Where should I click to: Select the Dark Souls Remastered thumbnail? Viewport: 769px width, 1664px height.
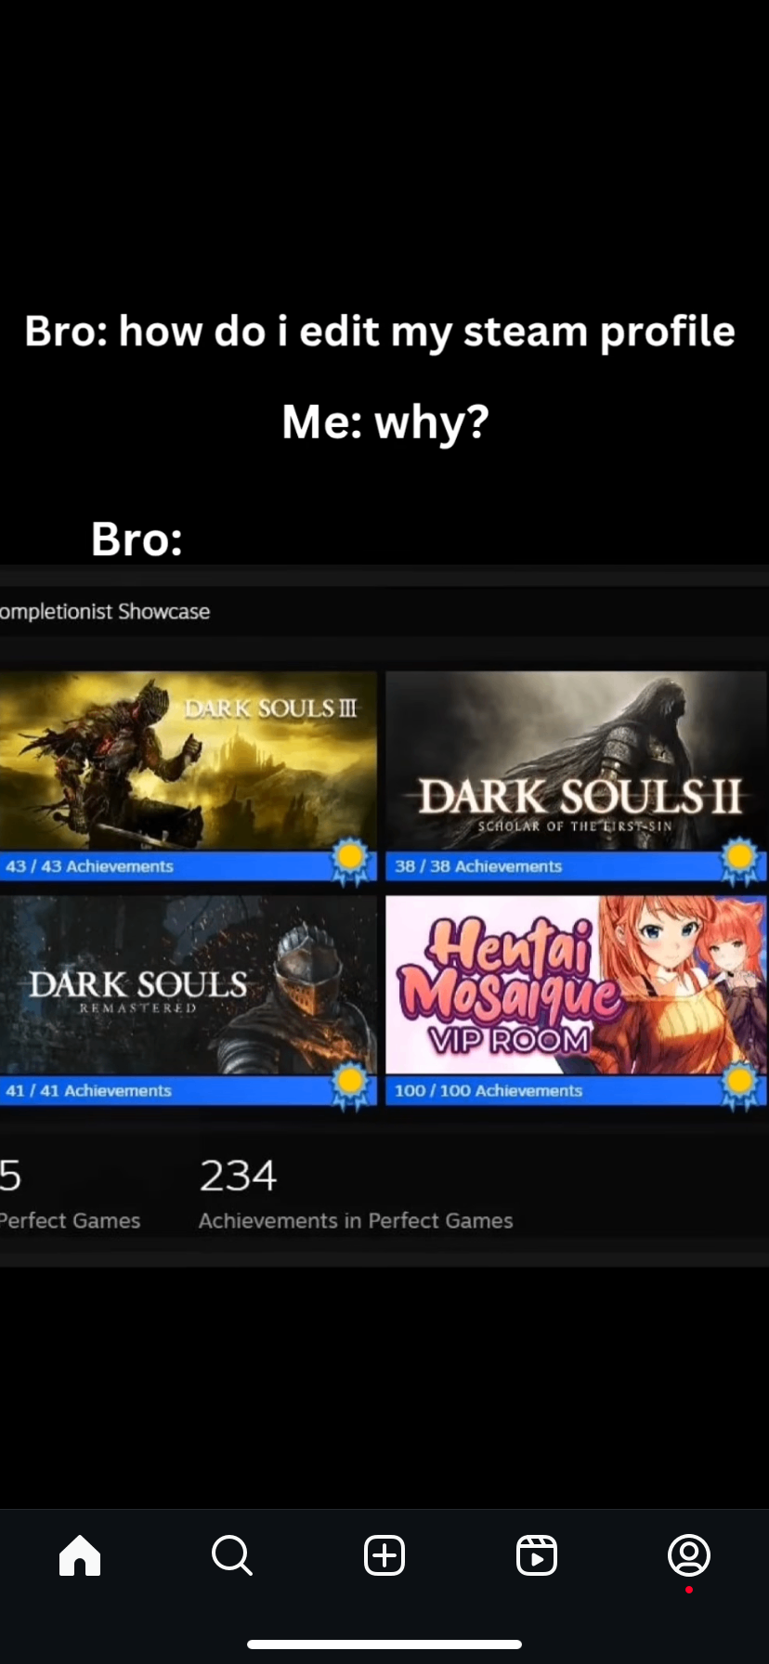(x=188, y=984)
